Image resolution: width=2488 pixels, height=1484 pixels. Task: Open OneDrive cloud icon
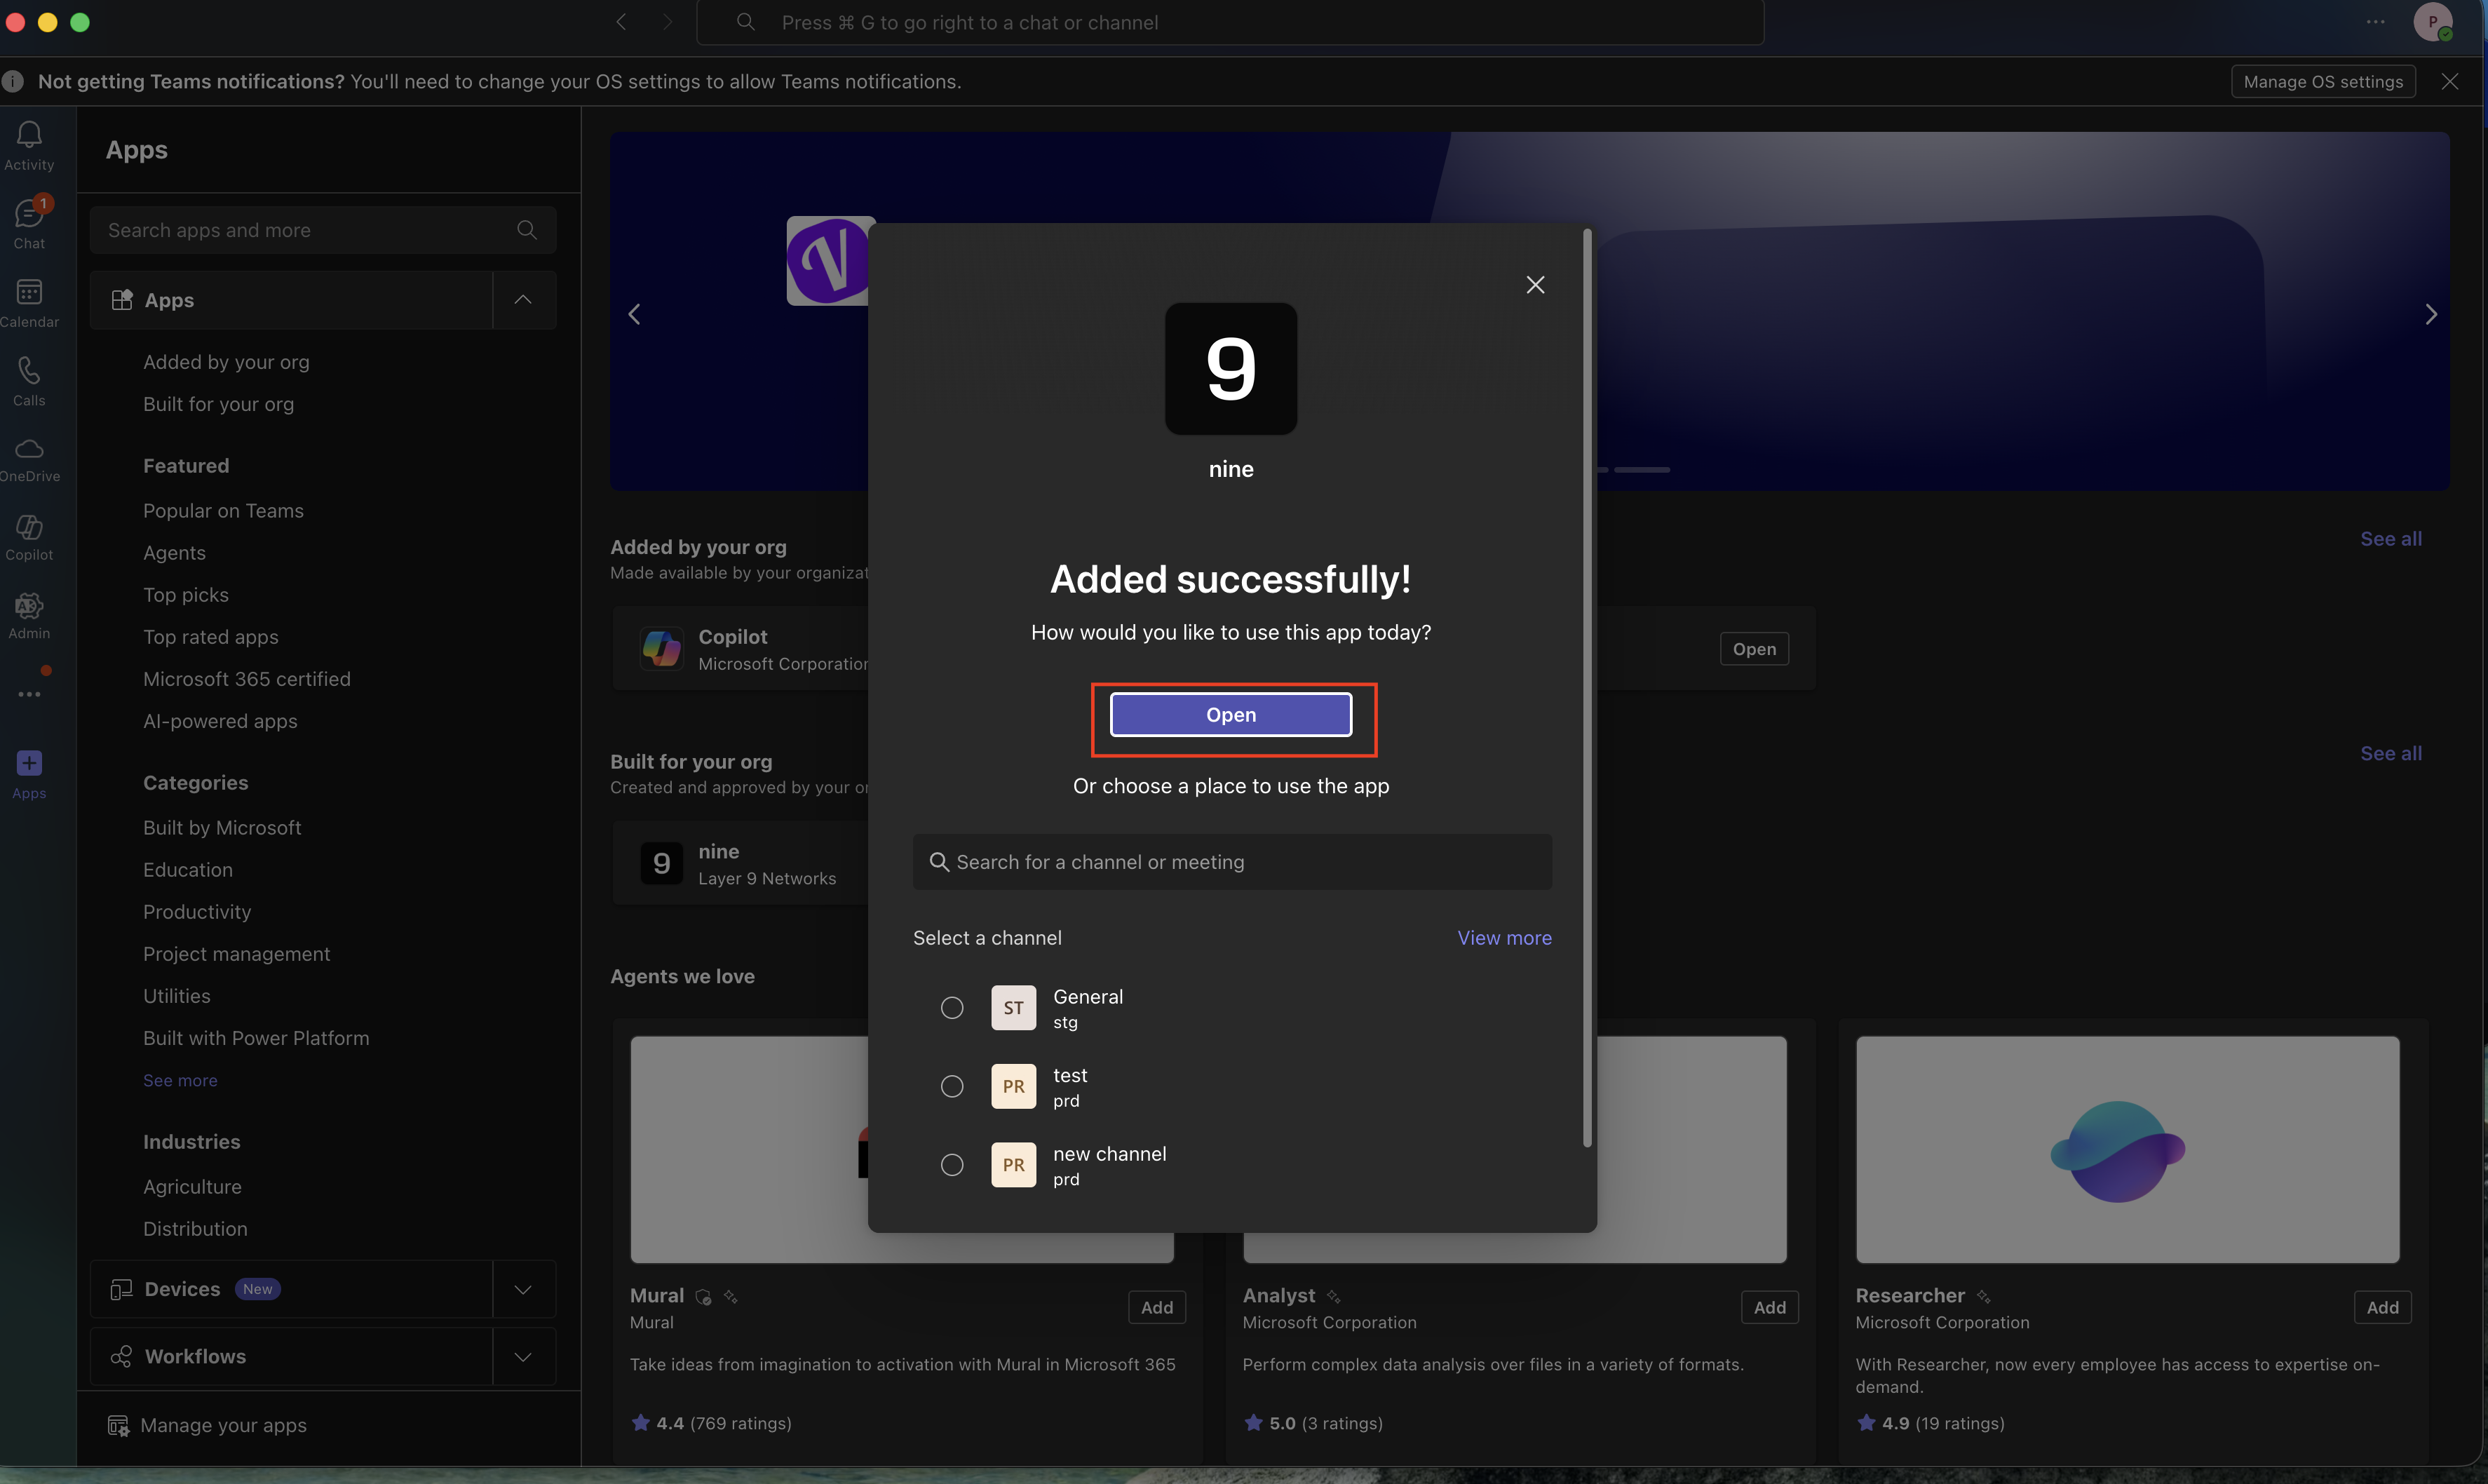click(x=29, y=448)
